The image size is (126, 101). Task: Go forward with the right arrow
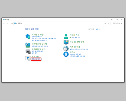point(7,23)
